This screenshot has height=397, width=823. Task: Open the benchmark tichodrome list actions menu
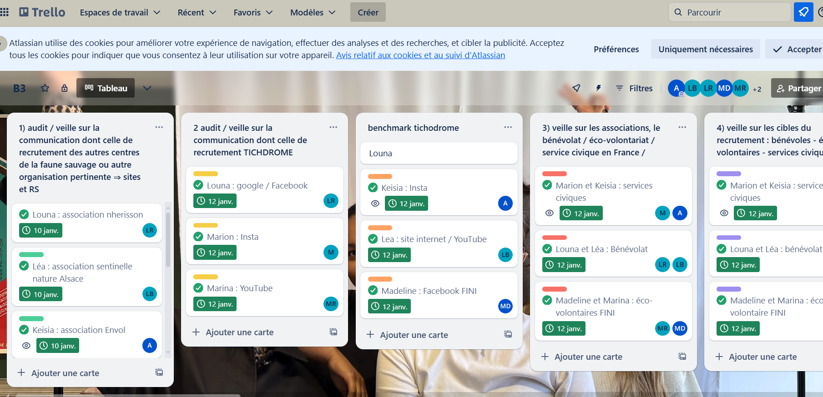[x=508, y=127]
